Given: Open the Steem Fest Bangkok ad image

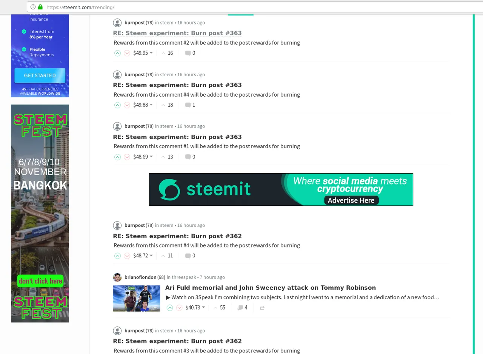Looking at the screenshot, I should (40, 214).
